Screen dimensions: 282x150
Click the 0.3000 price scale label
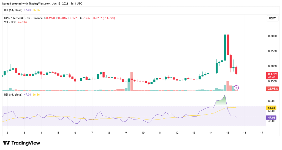point(272,36)
